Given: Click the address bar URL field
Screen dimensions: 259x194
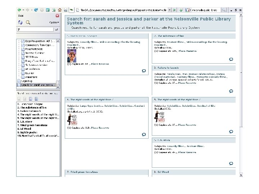Looking at the screenshot, I should pyautogui.click(x=123, y=10).
